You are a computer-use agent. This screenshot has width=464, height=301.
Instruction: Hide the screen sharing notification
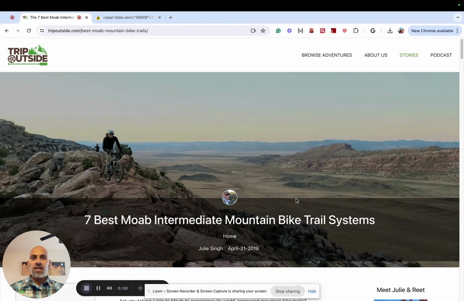coord(312,291)
